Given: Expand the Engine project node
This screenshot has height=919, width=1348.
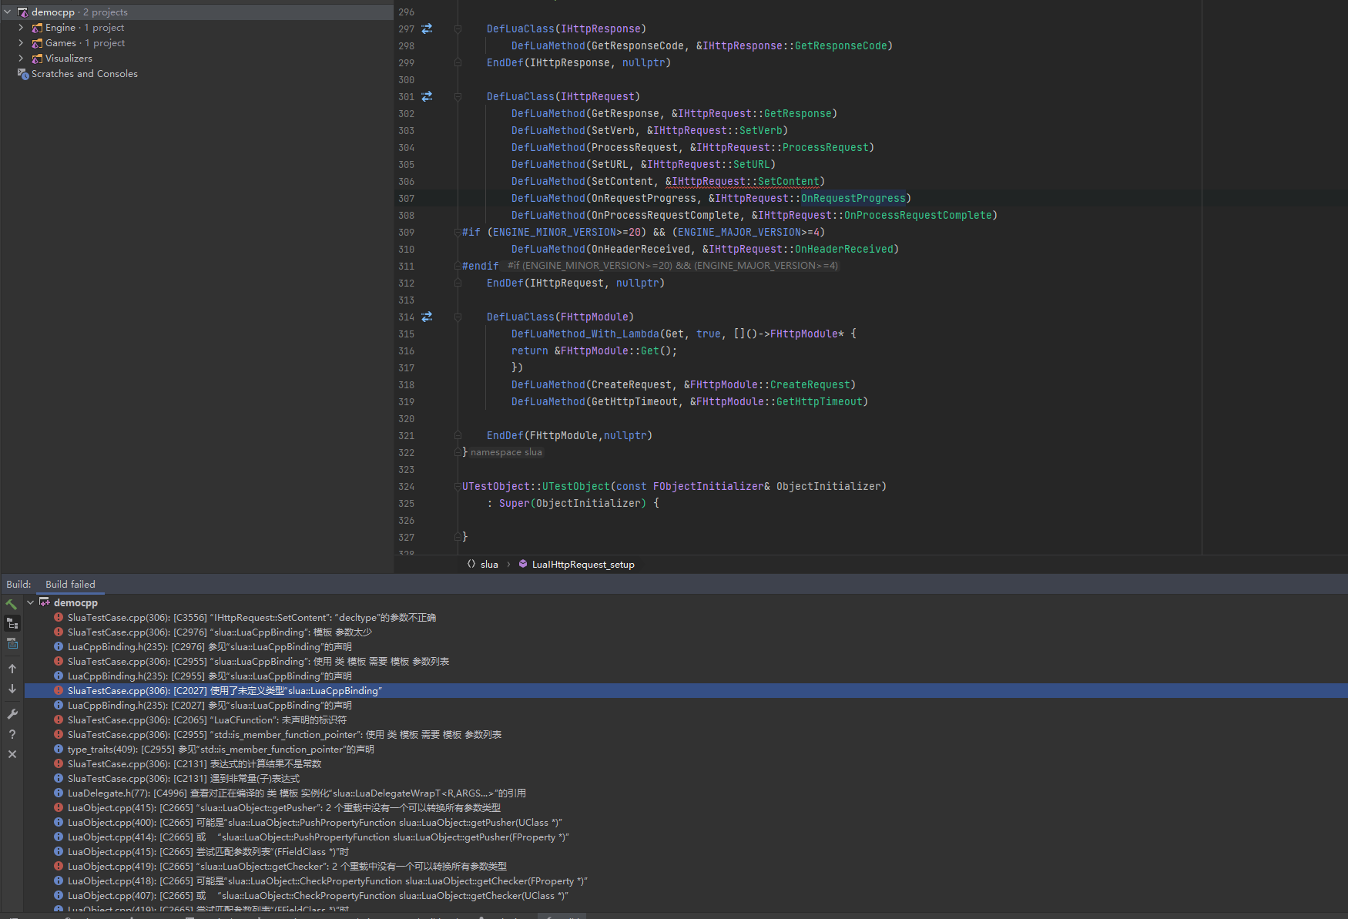Looking at the screenshot, I should coord(21,28).
